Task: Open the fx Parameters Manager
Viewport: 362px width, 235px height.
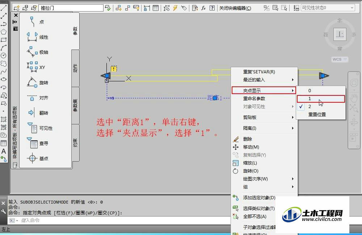Action: click(203, 8)
